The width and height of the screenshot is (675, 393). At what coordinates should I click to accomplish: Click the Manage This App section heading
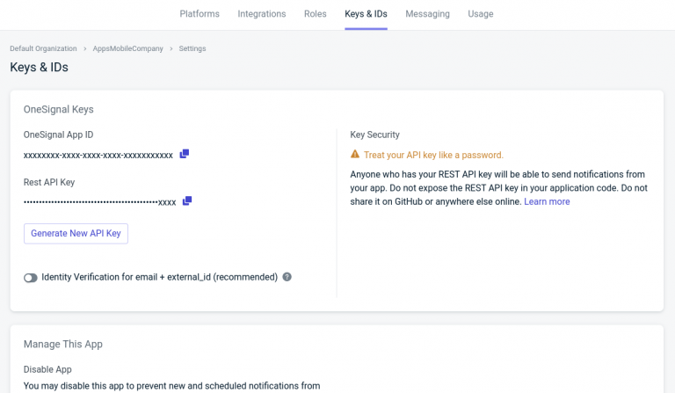tap(63, 344)
